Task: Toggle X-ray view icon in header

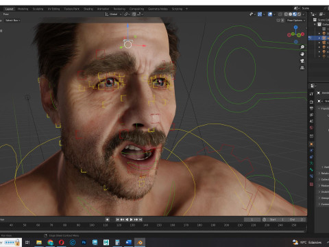Action: tap(280, 14)
